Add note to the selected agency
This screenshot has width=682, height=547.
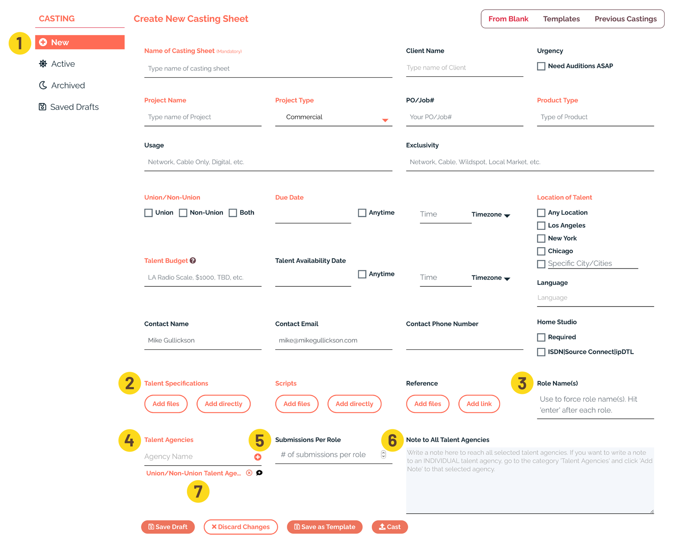tap(259, 473)
